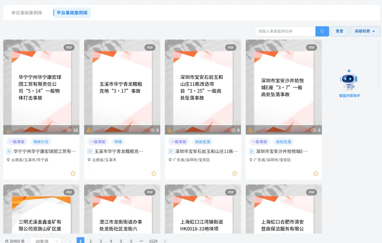Open the 玉溪市华宁青龙糯租克地 PDF thumbnail
The width and height of the screenshot is (382, 243).
(x=122, y=87)
